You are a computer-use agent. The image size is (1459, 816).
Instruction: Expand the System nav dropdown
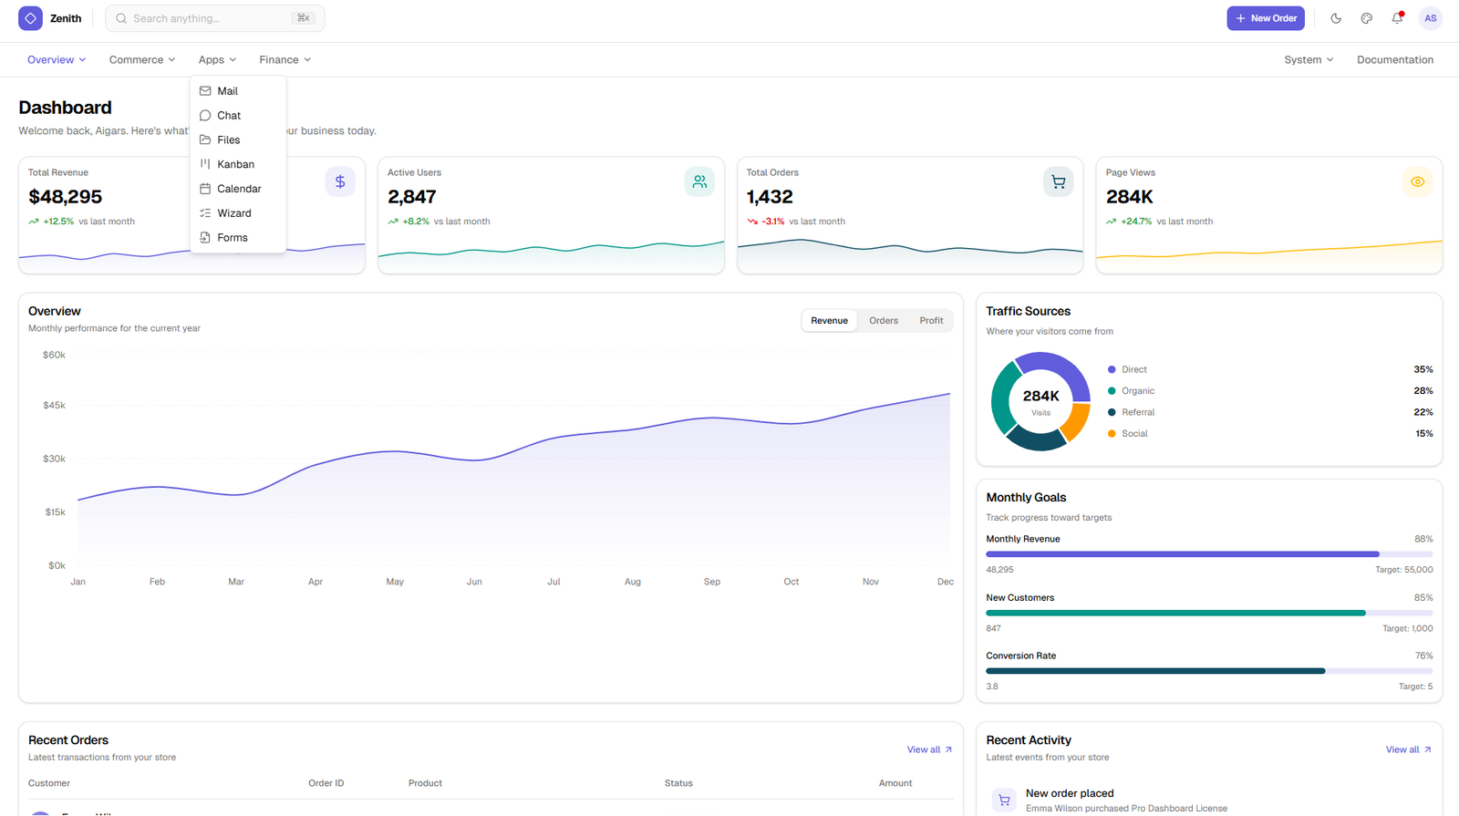coord(1309,59)
